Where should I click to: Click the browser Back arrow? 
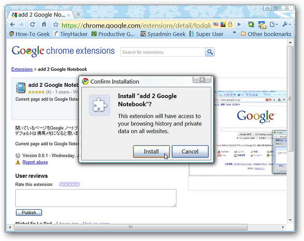pos(12,25)
